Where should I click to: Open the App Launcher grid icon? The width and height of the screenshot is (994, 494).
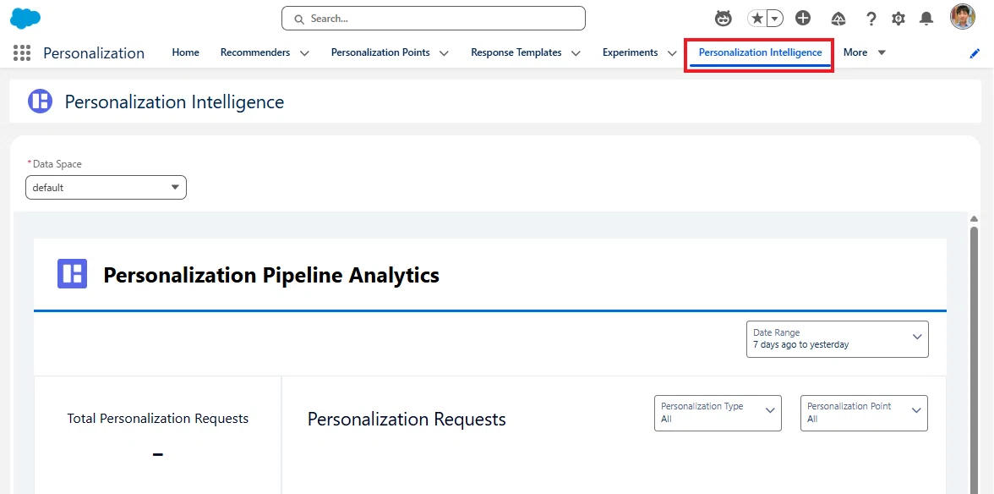(22, 52)
